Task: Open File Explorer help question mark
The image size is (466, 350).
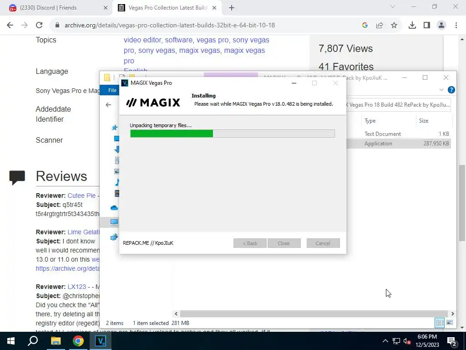Action: point(451,90)
